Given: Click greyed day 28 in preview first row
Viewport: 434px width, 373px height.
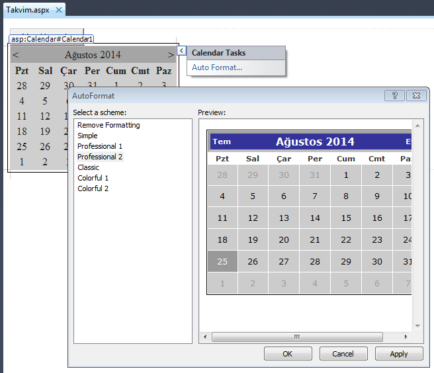Looking at the screenshot, I should pyautogui.click(x=222, y=175).
